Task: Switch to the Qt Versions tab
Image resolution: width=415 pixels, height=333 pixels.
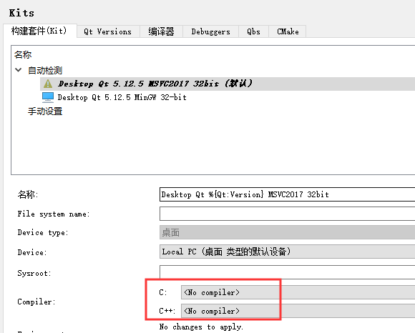Action: (108, 31)
